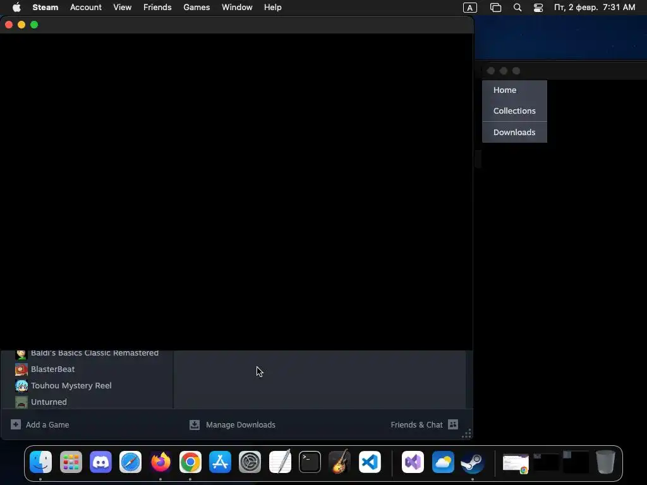Open Finder from the dock

(40, 462)
